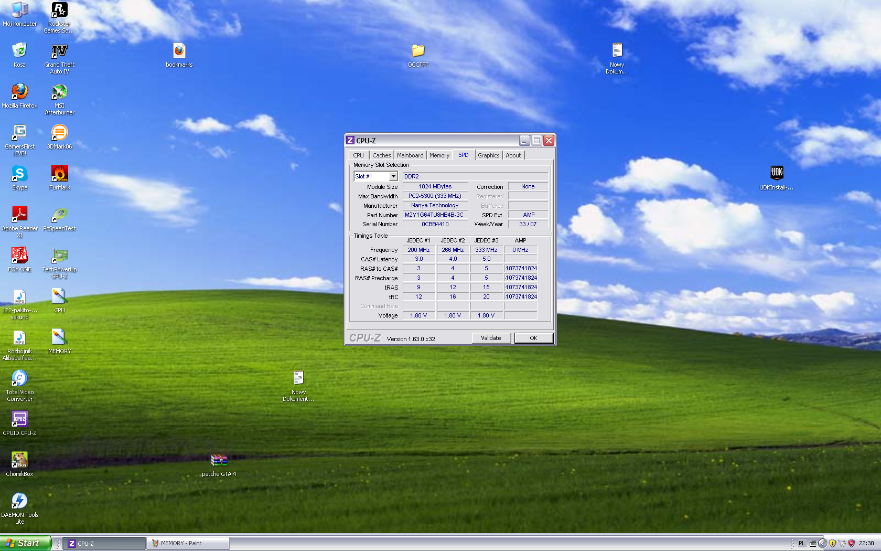Viewport: 881px width, 551px height.
Task: Select TechPowerUp GPU-Z shortcut
Action: click(x=59, y=263)
